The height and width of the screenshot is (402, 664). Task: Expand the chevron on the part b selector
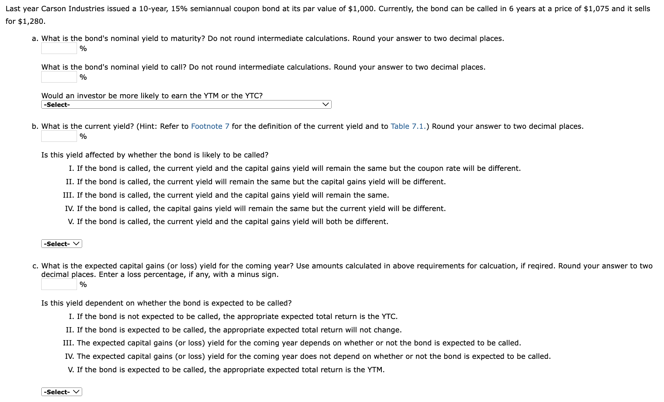pos(77,243)
